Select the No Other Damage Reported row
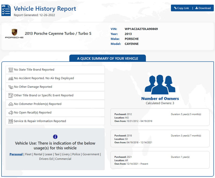This screenshot has width=215, height=178. tap(55, 87)
